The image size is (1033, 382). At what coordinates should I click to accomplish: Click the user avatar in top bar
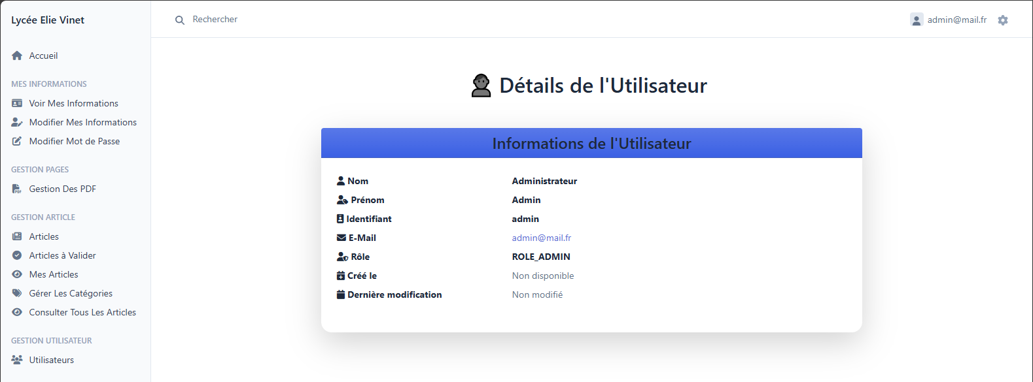[x=917, y=20]
